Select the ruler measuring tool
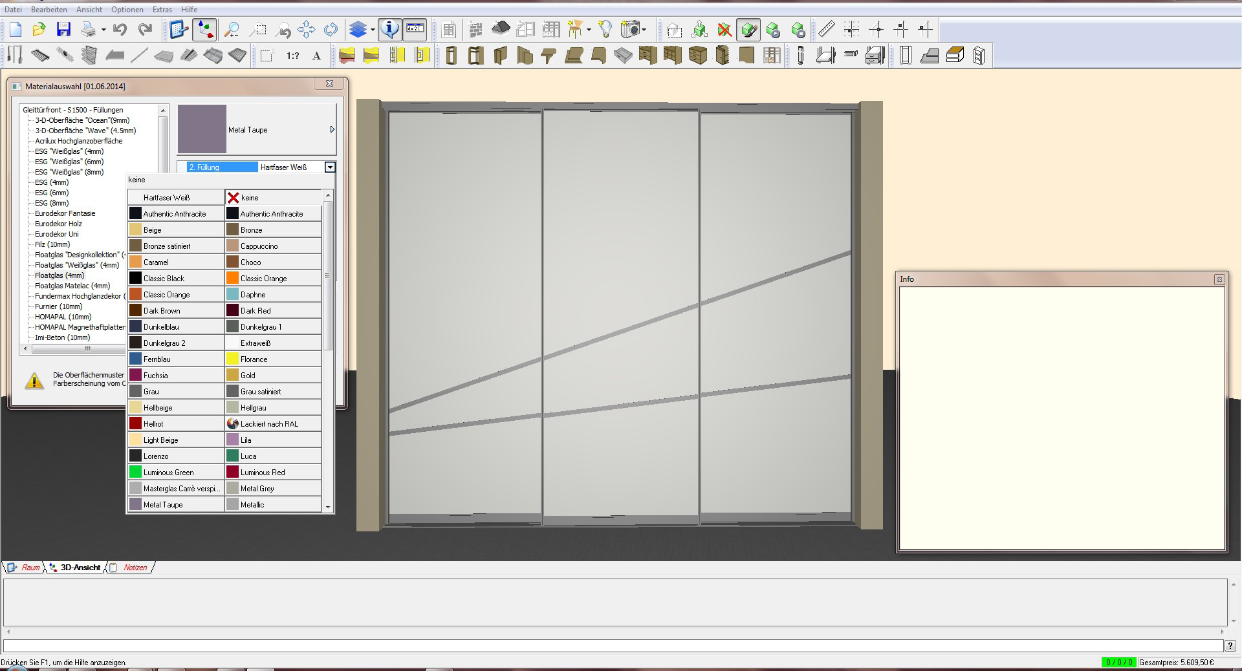 click(826, 30)
